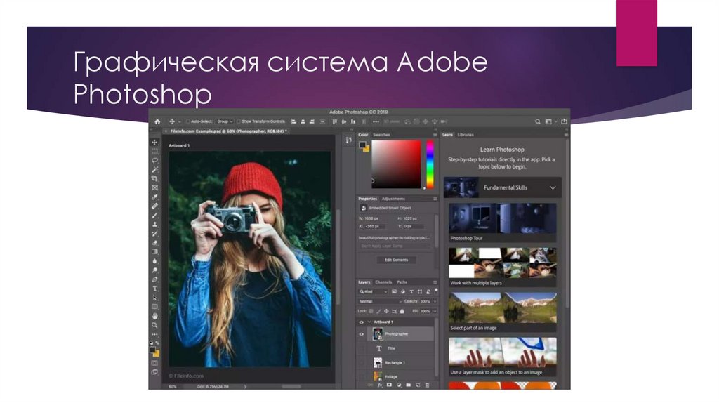Image resolution: width=719 pixels, height=403 pixels.
Task: Select the Rectangular Marquee tool
Action: point(155,151)
